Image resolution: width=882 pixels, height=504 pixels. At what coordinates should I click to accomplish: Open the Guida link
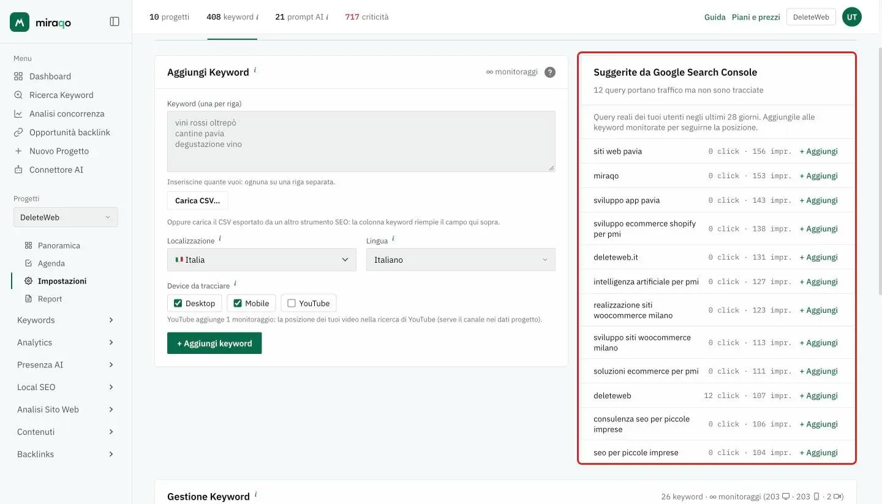[715, 17]
